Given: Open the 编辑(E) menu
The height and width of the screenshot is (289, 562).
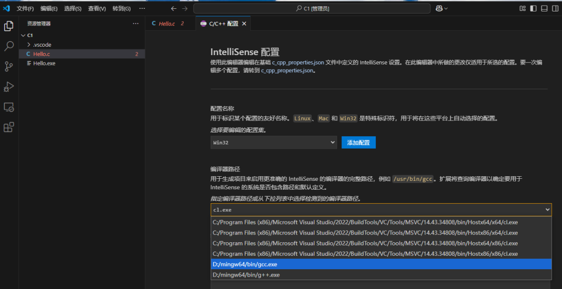Looking at the screenshot, I should coord(49,9).
